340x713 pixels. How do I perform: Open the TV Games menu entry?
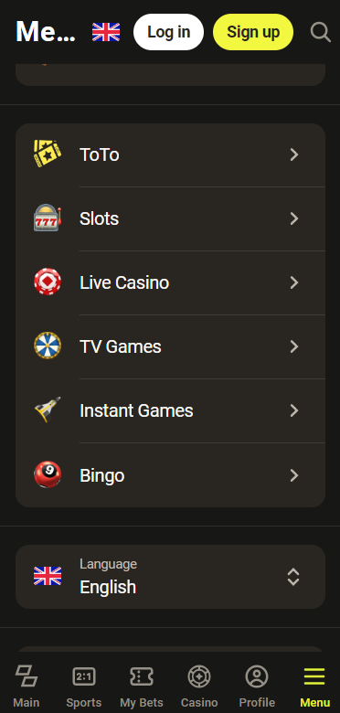[x=170, y=346]
